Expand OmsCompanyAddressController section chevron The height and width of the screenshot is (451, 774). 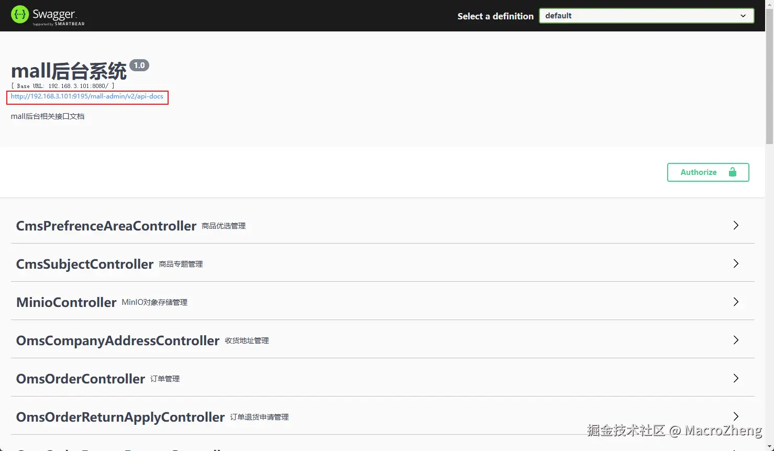point(736,340)
